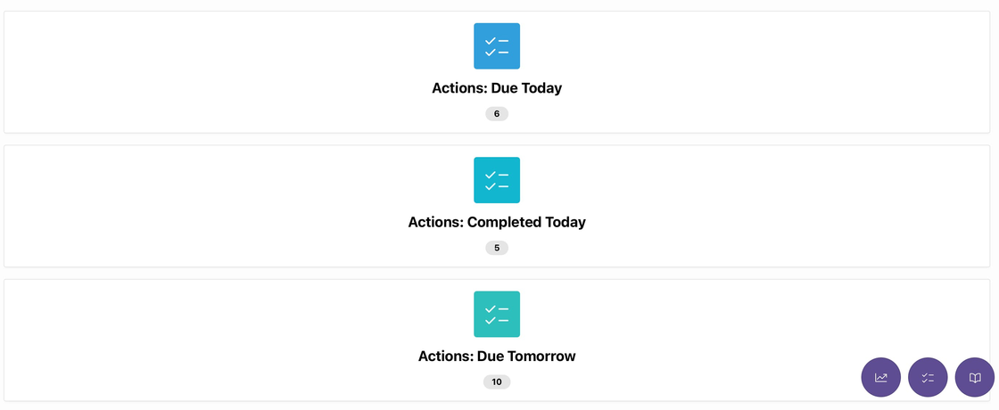Click the cyan Completed Today checklist icon

tap(497, 180)
